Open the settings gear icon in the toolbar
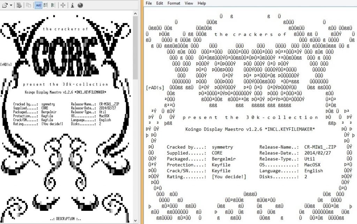This screenshot has height=224, width=357. coord(19,5)
